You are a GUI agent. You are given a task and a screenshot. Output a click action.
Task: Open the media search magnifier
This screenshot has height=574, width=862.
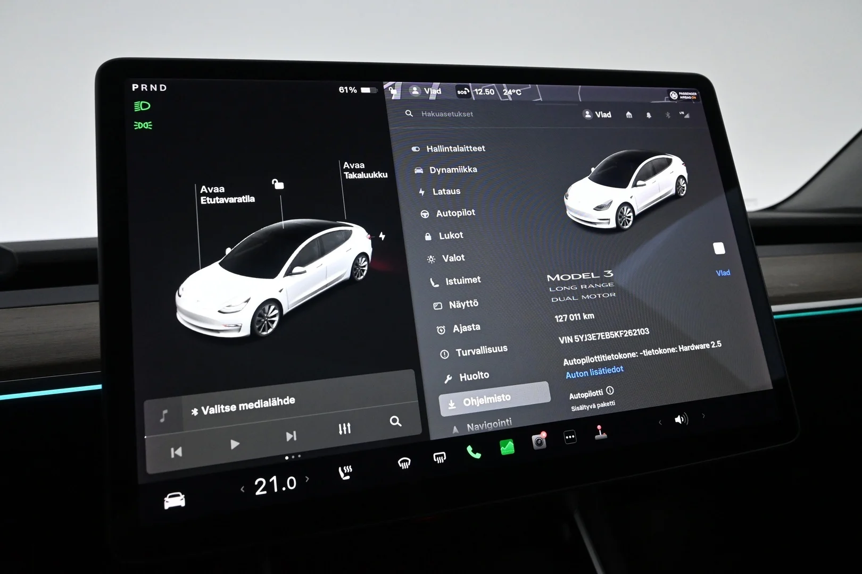[395, 421]
